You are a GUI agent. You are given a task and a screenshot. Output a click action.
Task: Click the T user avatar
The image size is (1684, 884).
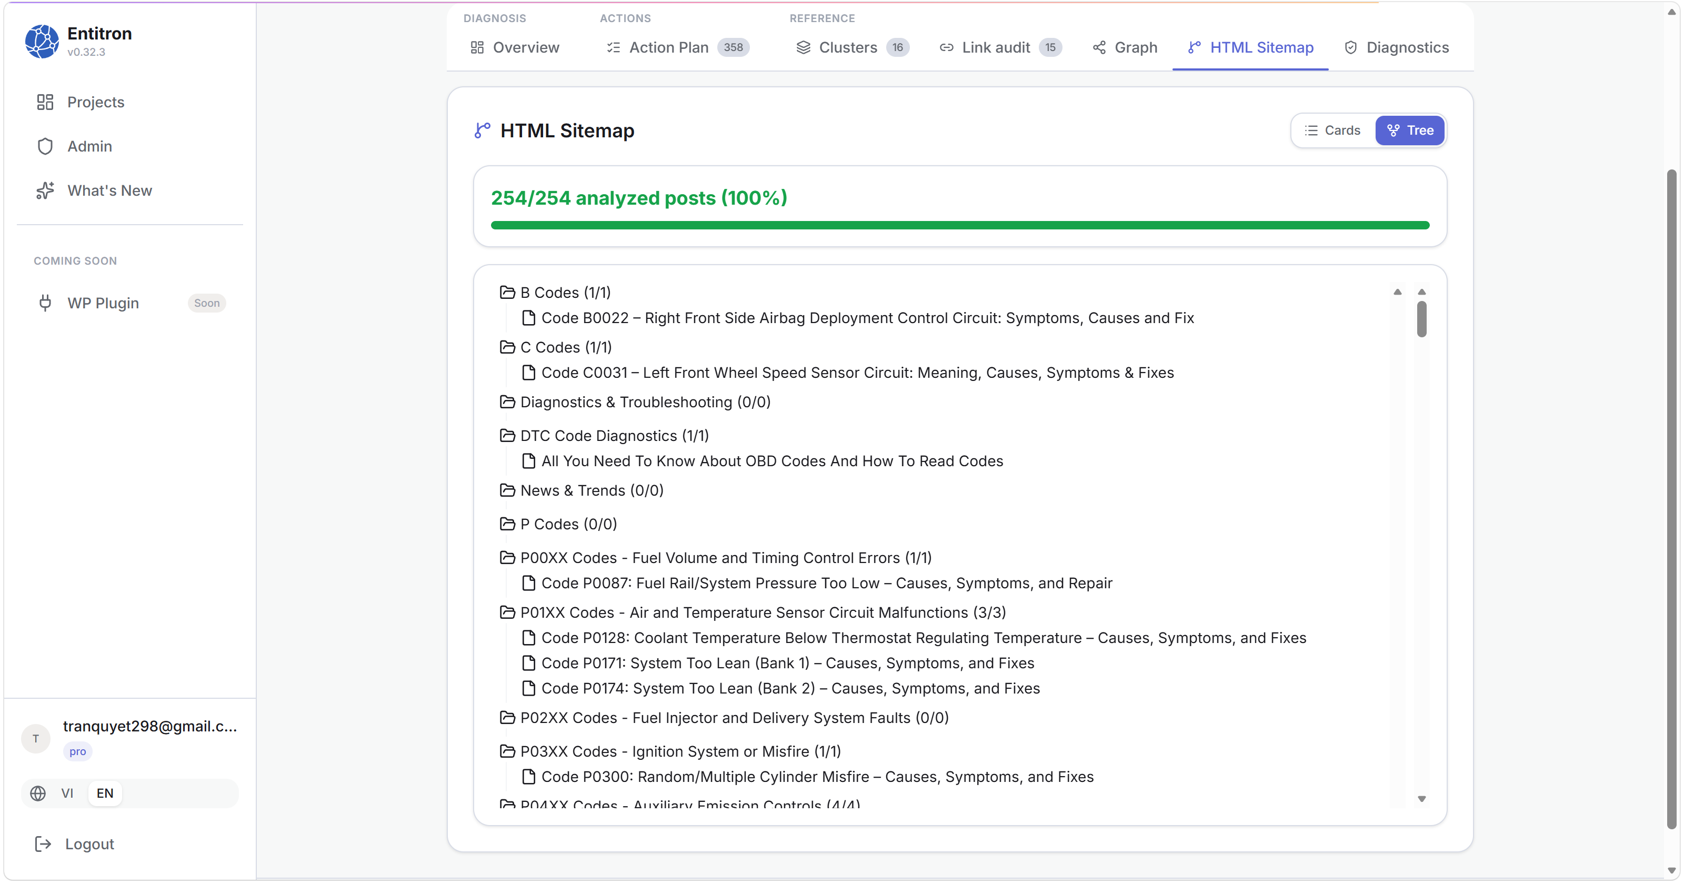point(36,738)
